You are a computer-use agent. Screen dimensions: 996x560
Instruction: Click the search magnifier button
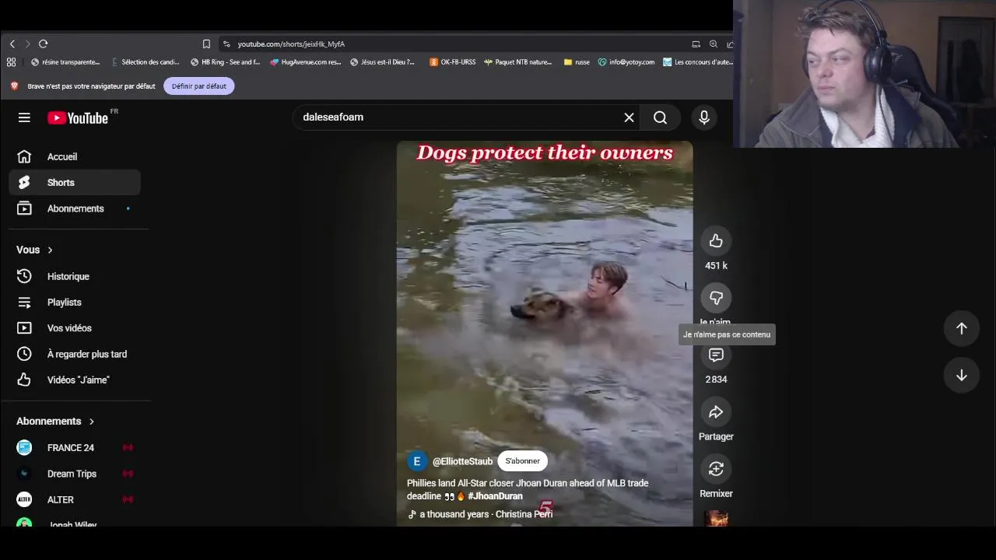661,117
